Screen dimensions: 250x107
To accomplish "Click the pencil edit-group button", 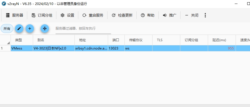I will tap(19, 28).
